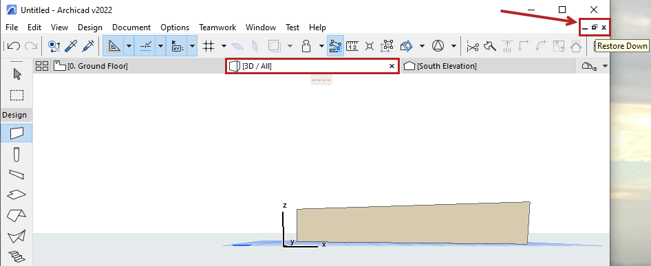The height and width of the screenshot is (266, 651).
Task: Expand the Guide Lines dropdown arrow
Action: point(129,45)
